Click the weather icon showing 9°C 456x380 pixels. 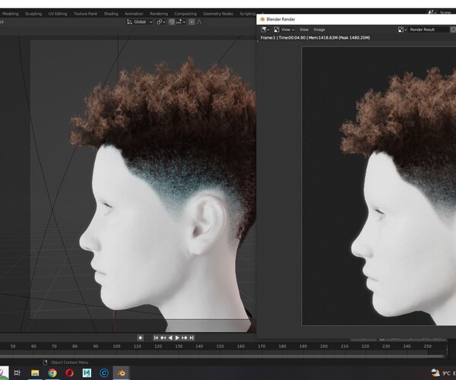(x=435, y=372)
